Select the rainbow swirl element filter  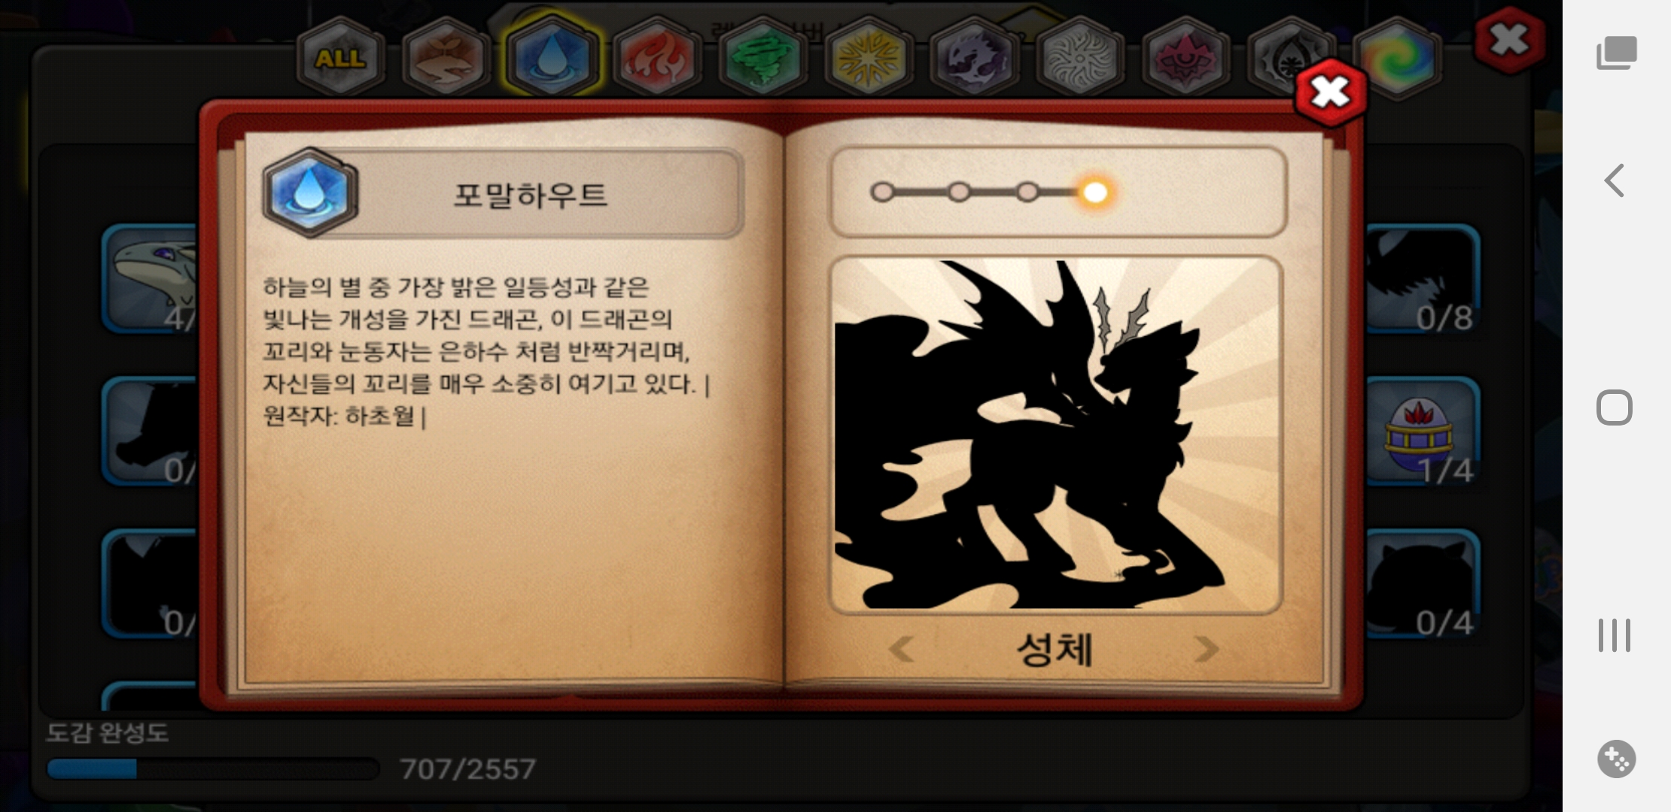click(1398, 57)
